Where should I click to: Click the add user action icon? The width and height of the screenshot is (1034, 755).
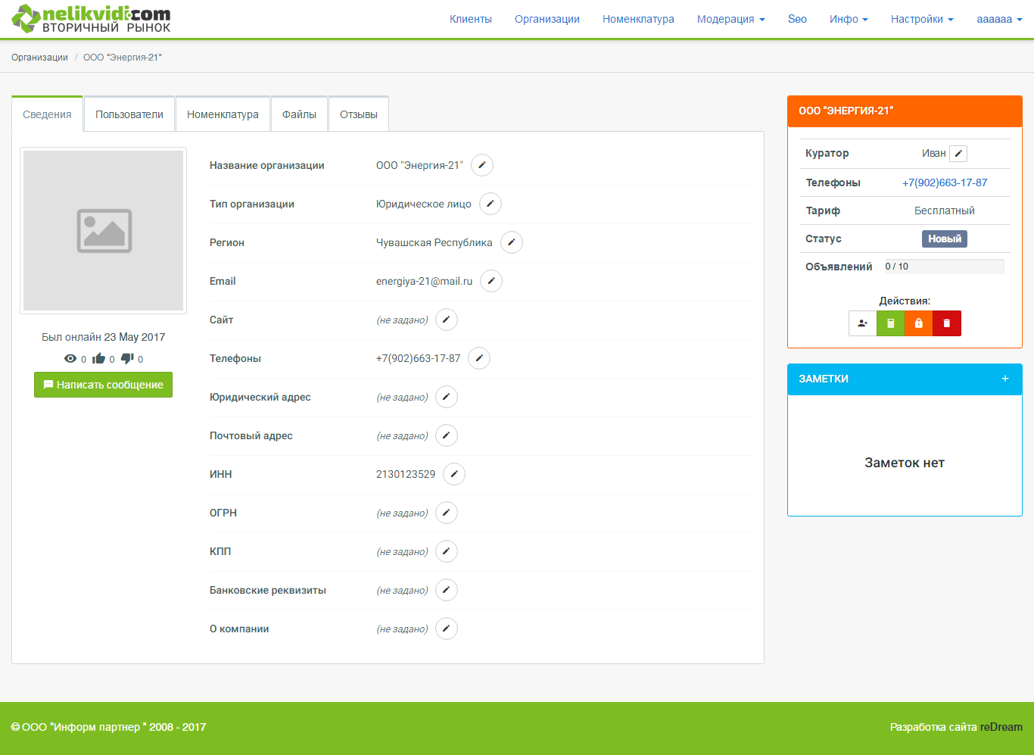[x=862, y=323]
